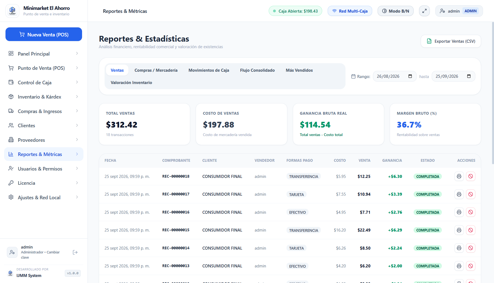The height and width of the screenshot is (283, 494).
Task: Click the fullscreen expand icon
Action: 424,11
